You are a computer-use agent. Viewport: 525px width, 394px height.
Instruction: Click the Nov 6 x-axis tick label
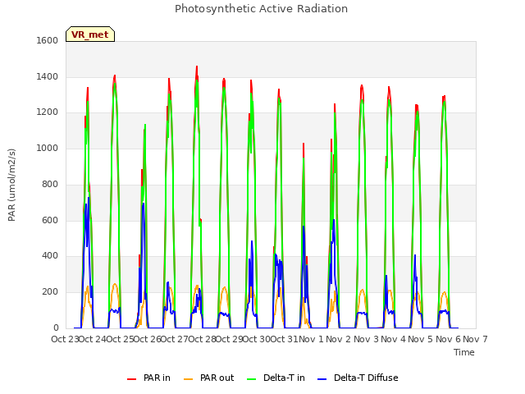coord(449,339)
